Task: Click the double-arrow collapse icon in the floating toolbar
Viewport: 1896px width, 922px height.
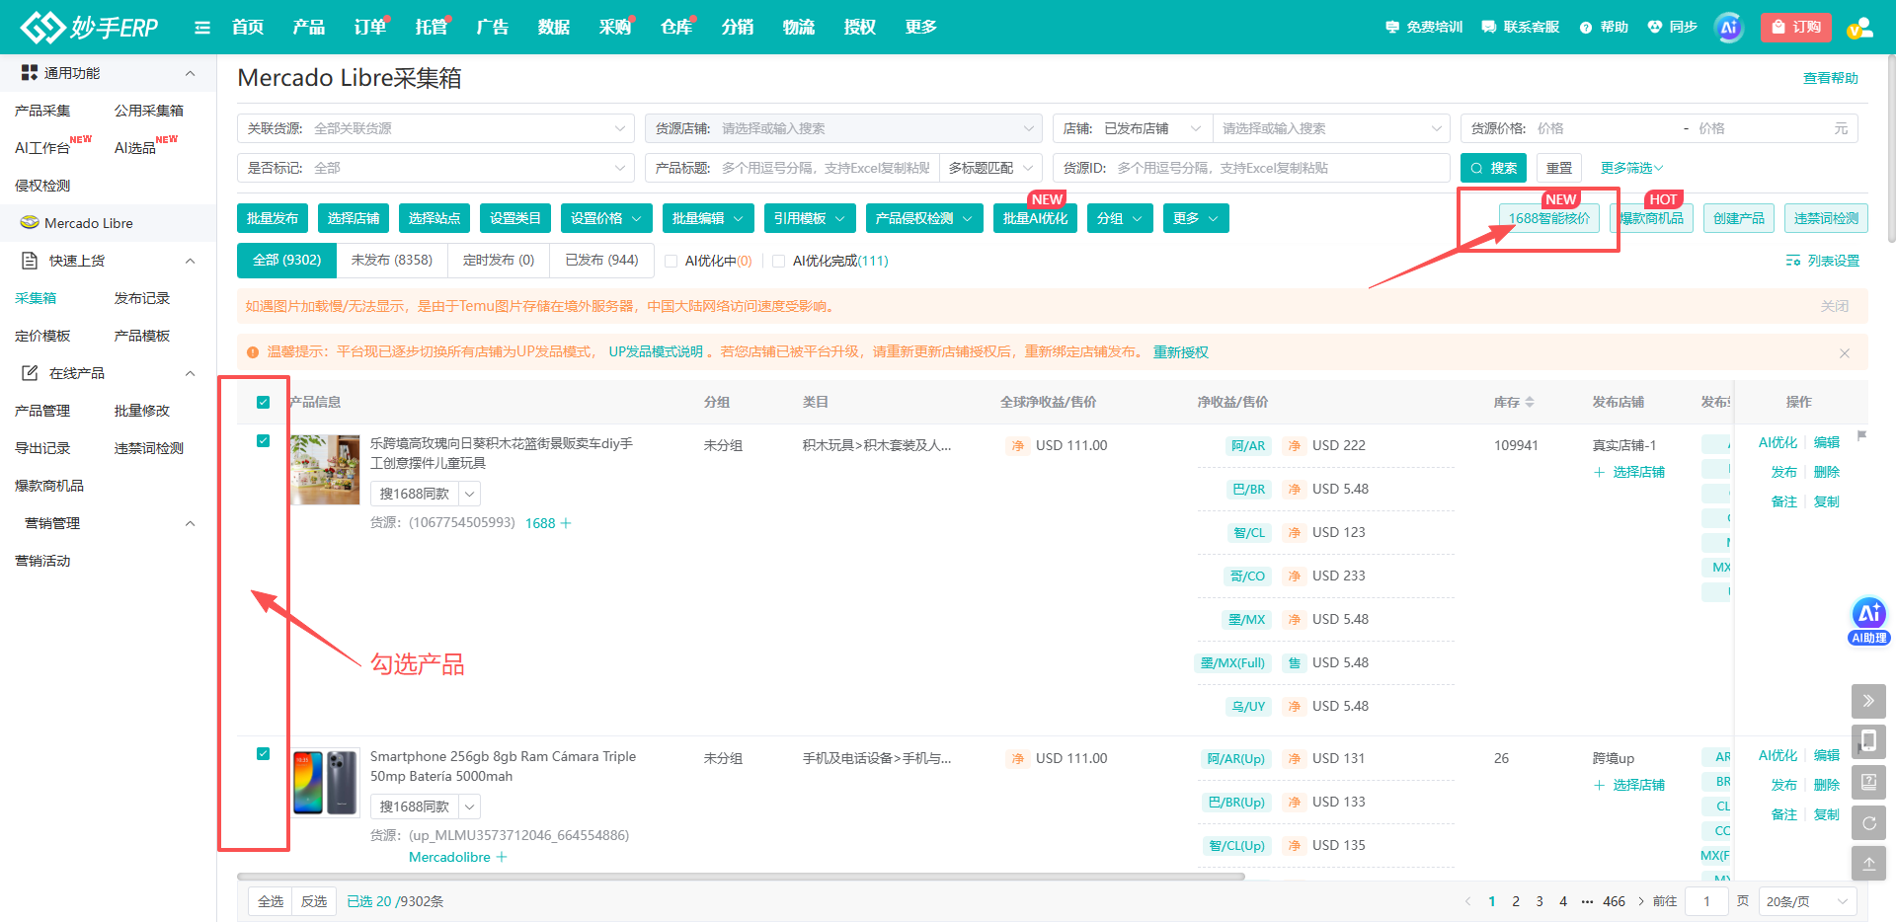Action: tap(1868, 701)
